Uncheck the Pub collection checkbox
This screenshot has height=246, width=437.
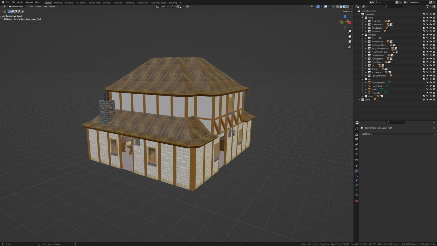[424, 38]
